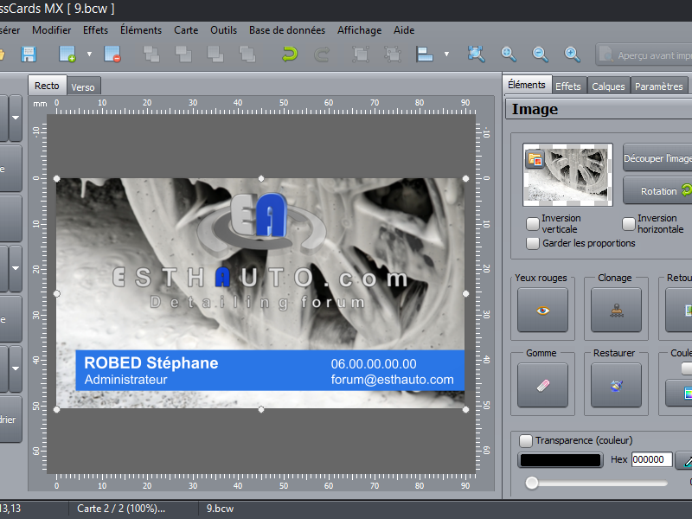
Task: Open dropdown arrow next to align icon
Action: tap(446, 54)
